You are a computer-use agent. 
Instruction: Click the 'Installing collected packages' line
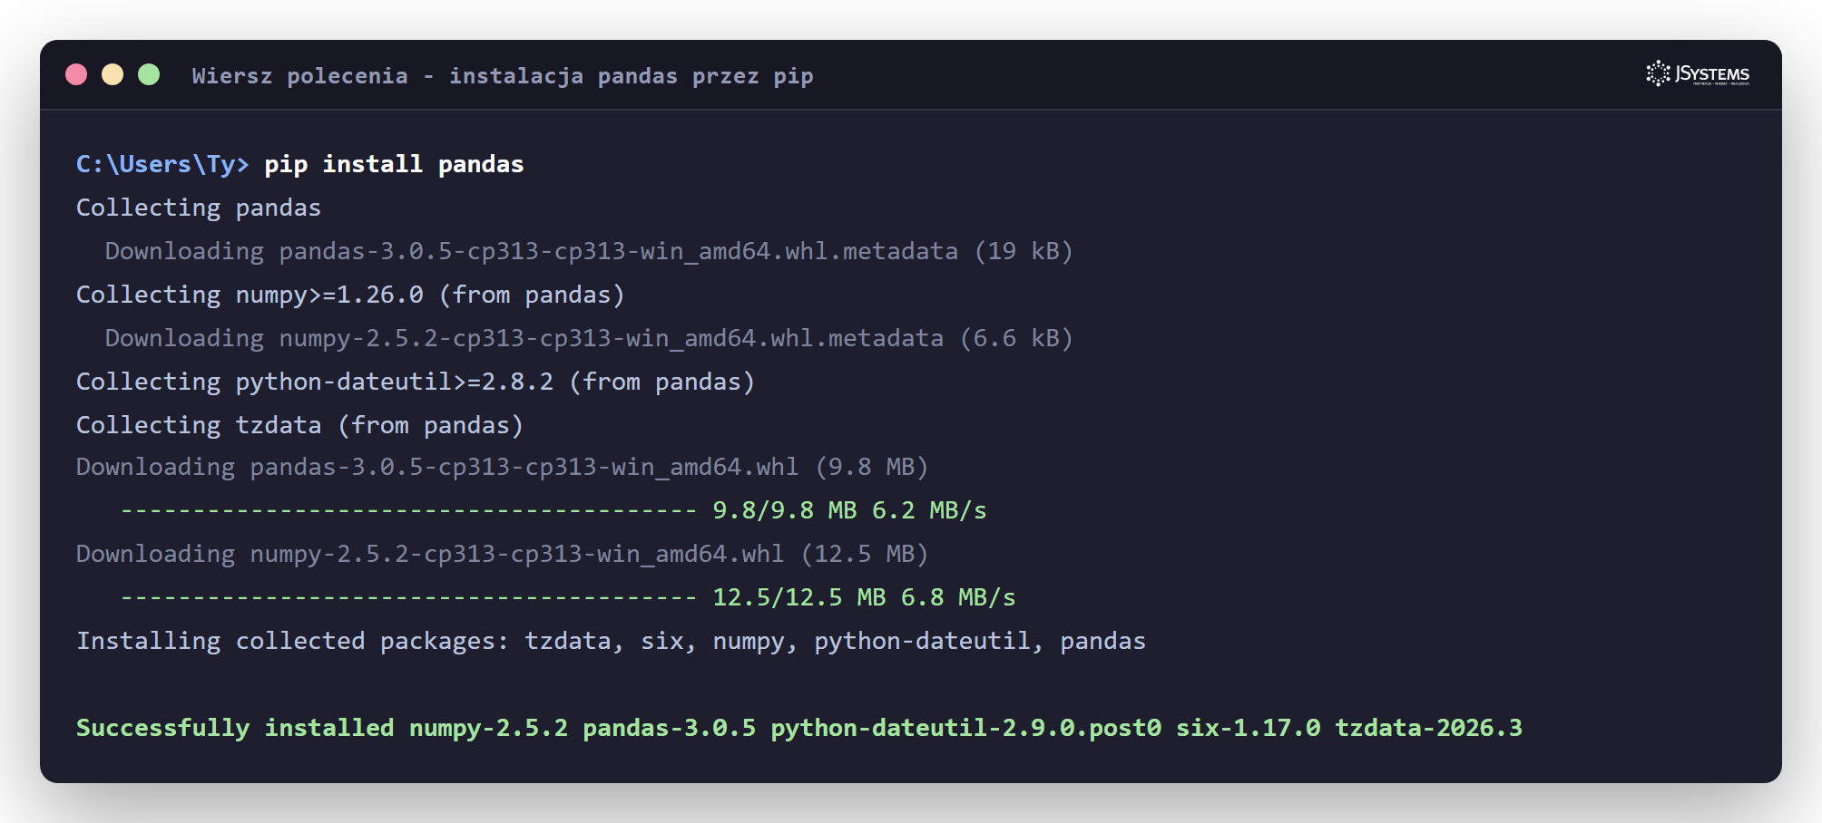coord(611,641)
